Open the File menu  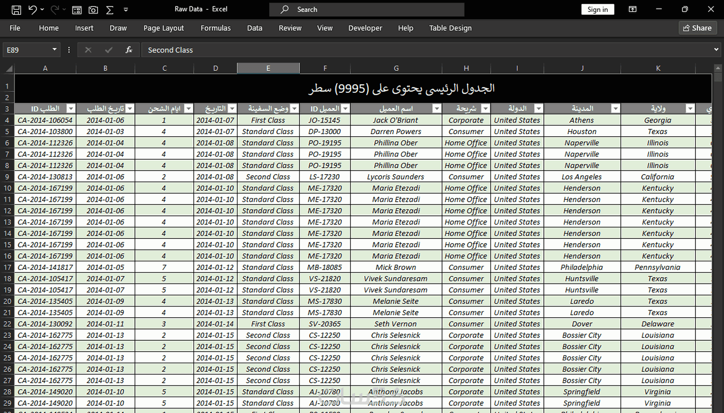(x=15, y=28)
